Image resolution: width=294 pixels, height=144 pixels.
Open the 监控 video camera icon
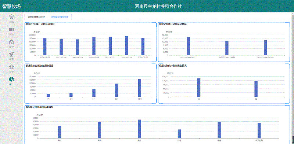(x=11, y=29)
